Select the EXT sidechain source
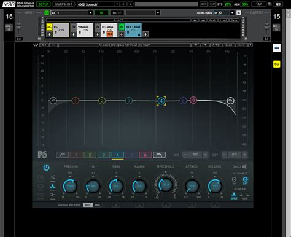 (x=245, y=181)
